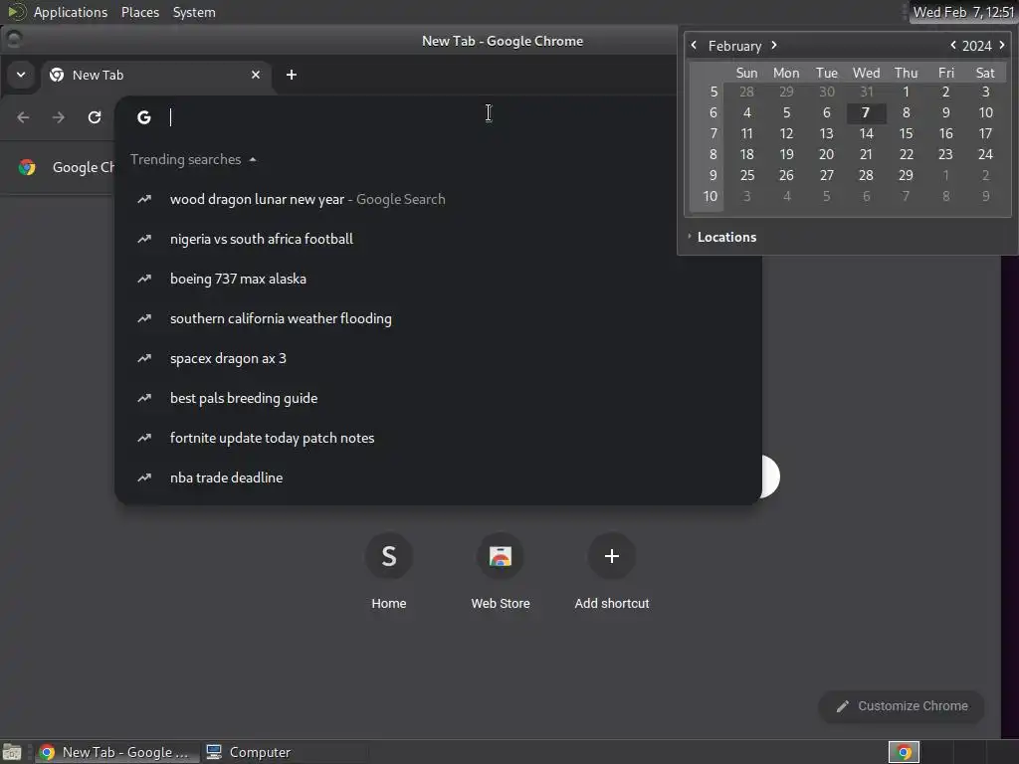Image resolution: width=1019 pixels, height=764 pixels.
Task: Select February 29 in the calendar
Action: tap(906, 175)
